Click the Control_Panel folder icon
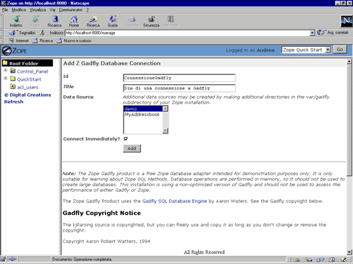This screenshot has height=264, width=353. pos(13,71)
